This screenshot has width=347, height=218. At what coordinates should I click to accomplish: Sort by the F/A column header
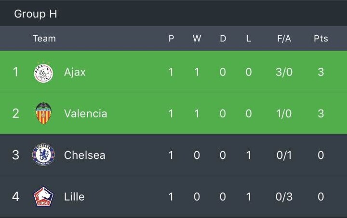[x=284, y=38]
